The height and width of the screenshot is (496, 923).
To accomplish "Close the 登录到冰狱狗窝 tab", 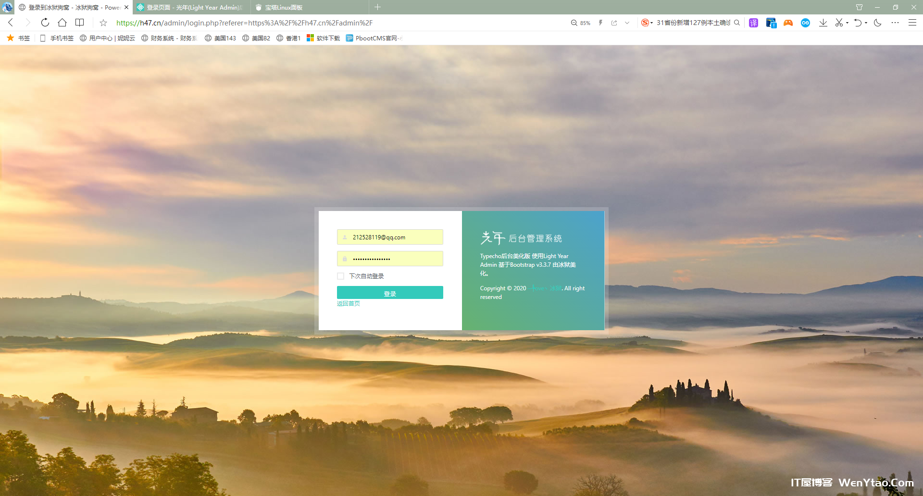I will pos(126,7).
